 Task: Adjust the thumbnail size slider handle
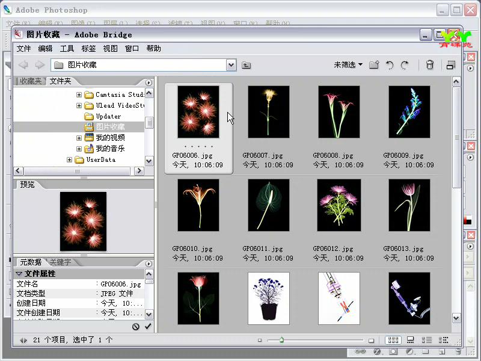coord(281,340)
